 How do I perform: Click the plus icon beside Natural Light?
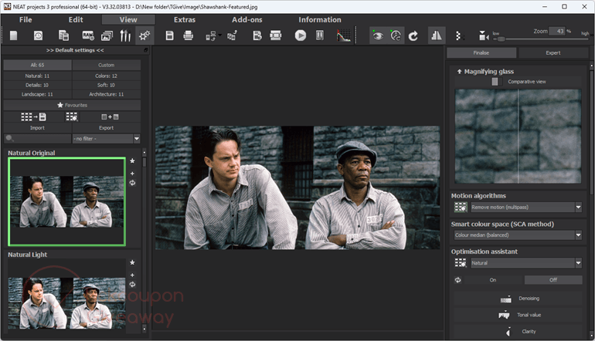[x=132, y=275]
